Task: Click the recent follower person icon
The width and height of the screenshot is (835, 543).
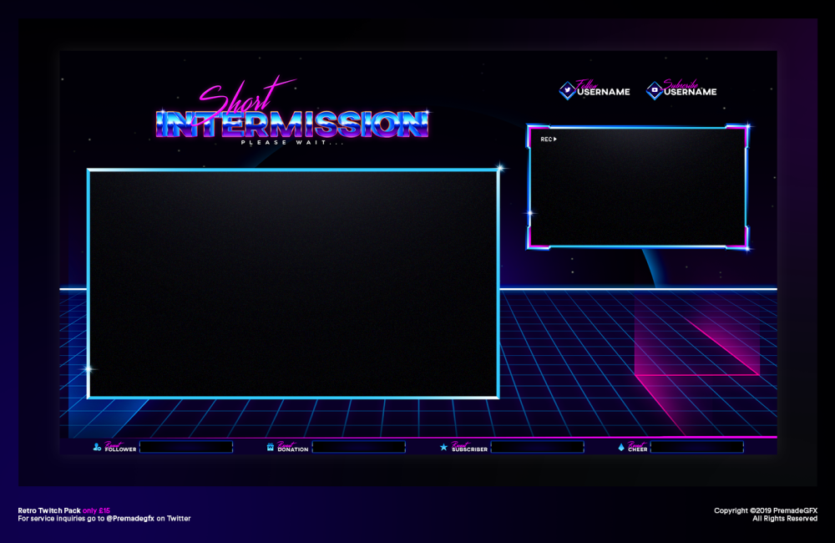Action: pos(97,448)
